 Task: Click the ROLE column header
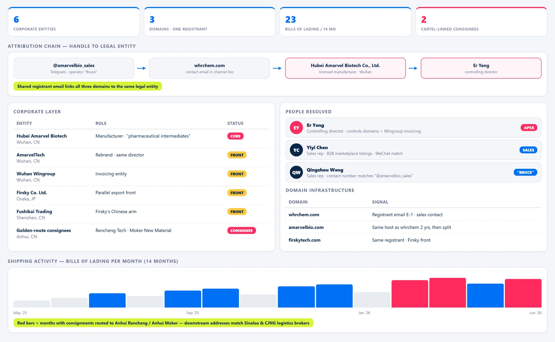click(x=101, y=123)
